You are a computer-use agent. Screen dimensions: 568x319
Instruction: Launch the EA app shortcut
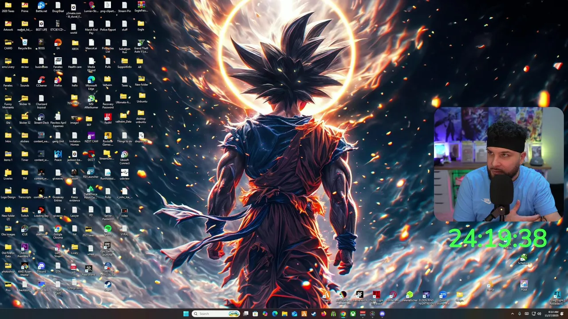pyautogui.click(x=58, y=44)
